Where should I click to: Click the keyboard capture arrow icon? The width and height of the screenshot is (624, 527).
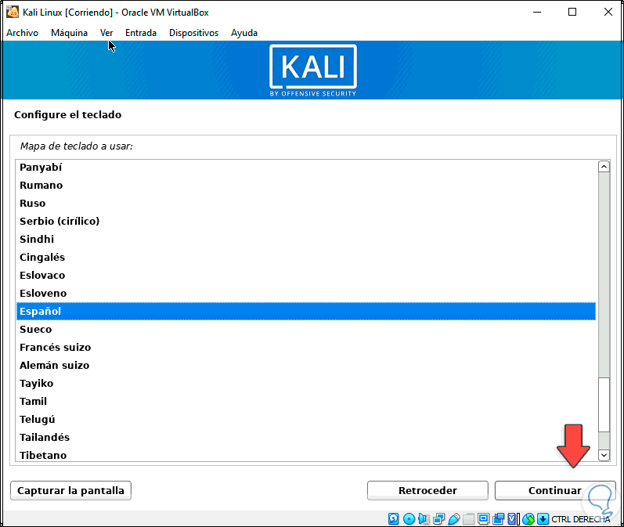(543, 518)
